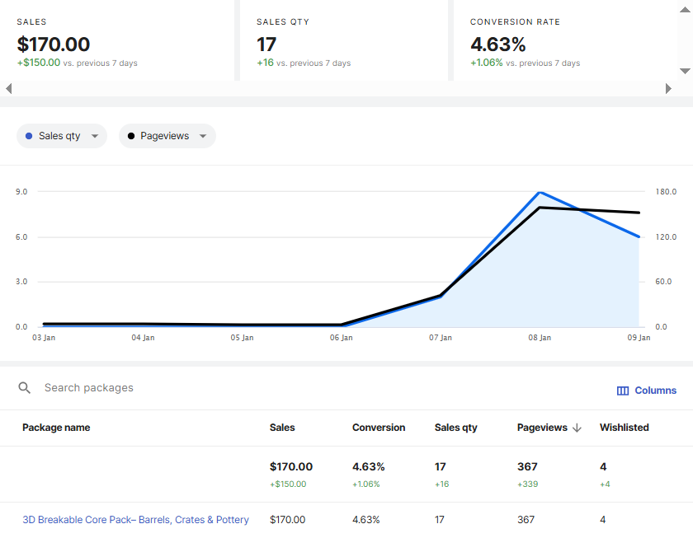Sort table by Wishlisted column
Image resolution: width=693 pixels, height=538 pixels.
[624, 428]
